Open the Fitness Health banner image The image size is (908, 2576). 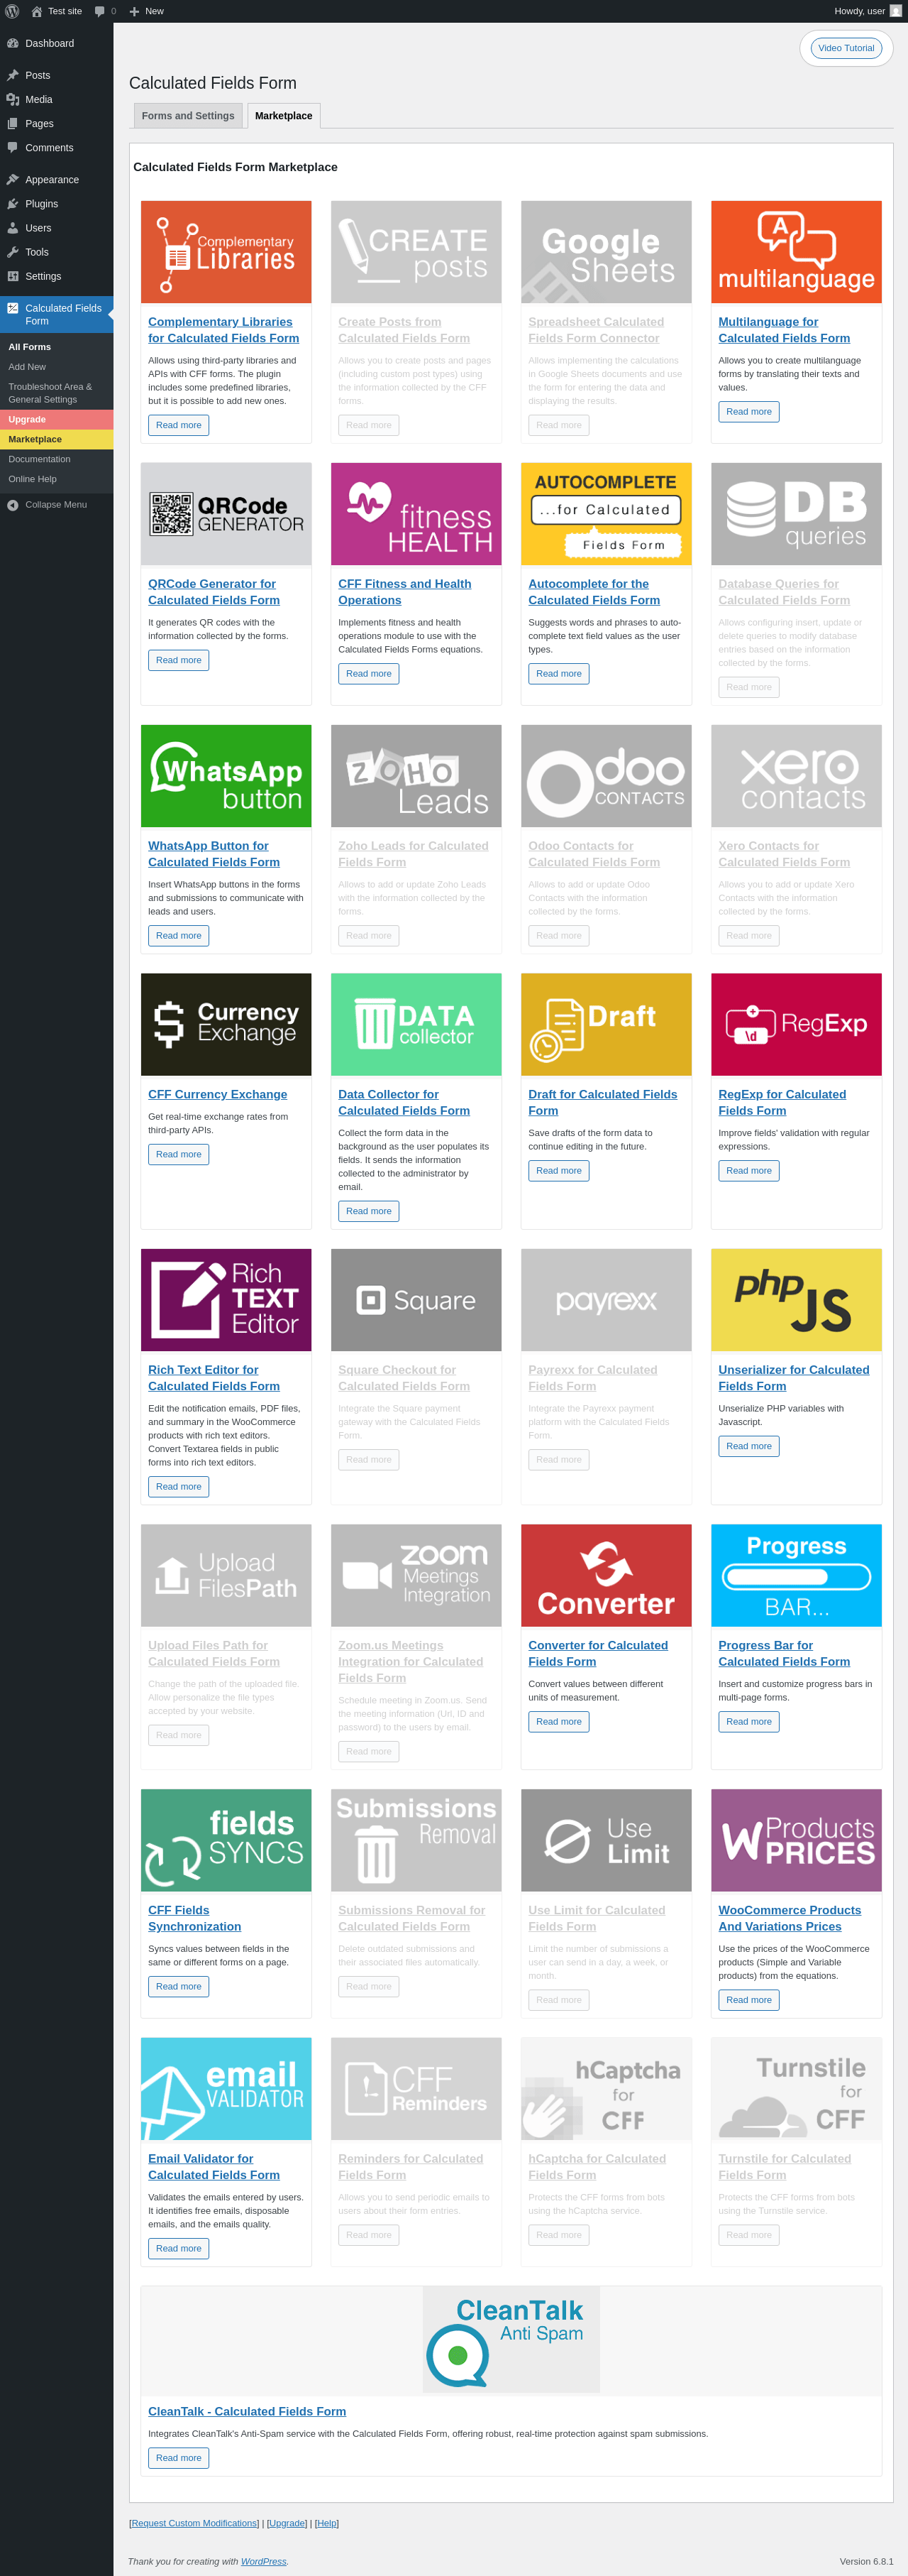416,514
